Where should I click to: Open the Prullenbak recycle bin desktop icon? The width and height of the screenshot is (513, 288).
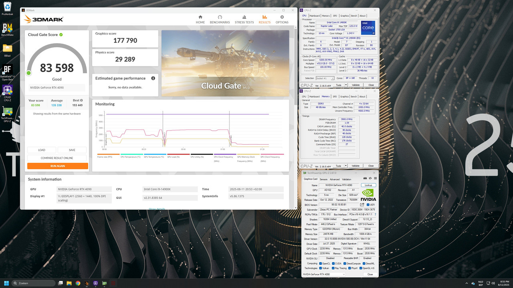pos(7,8)
